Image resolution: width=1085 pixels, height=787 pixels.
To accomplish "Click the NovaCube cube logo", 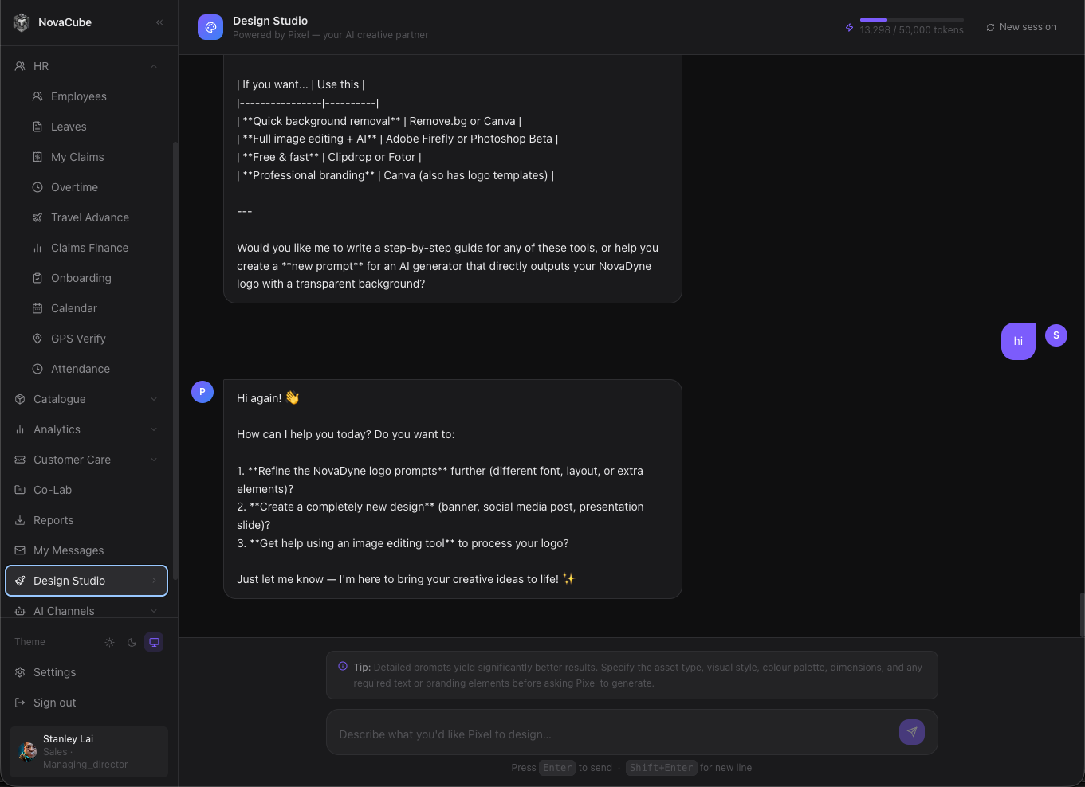I will (x=22, y=22).
